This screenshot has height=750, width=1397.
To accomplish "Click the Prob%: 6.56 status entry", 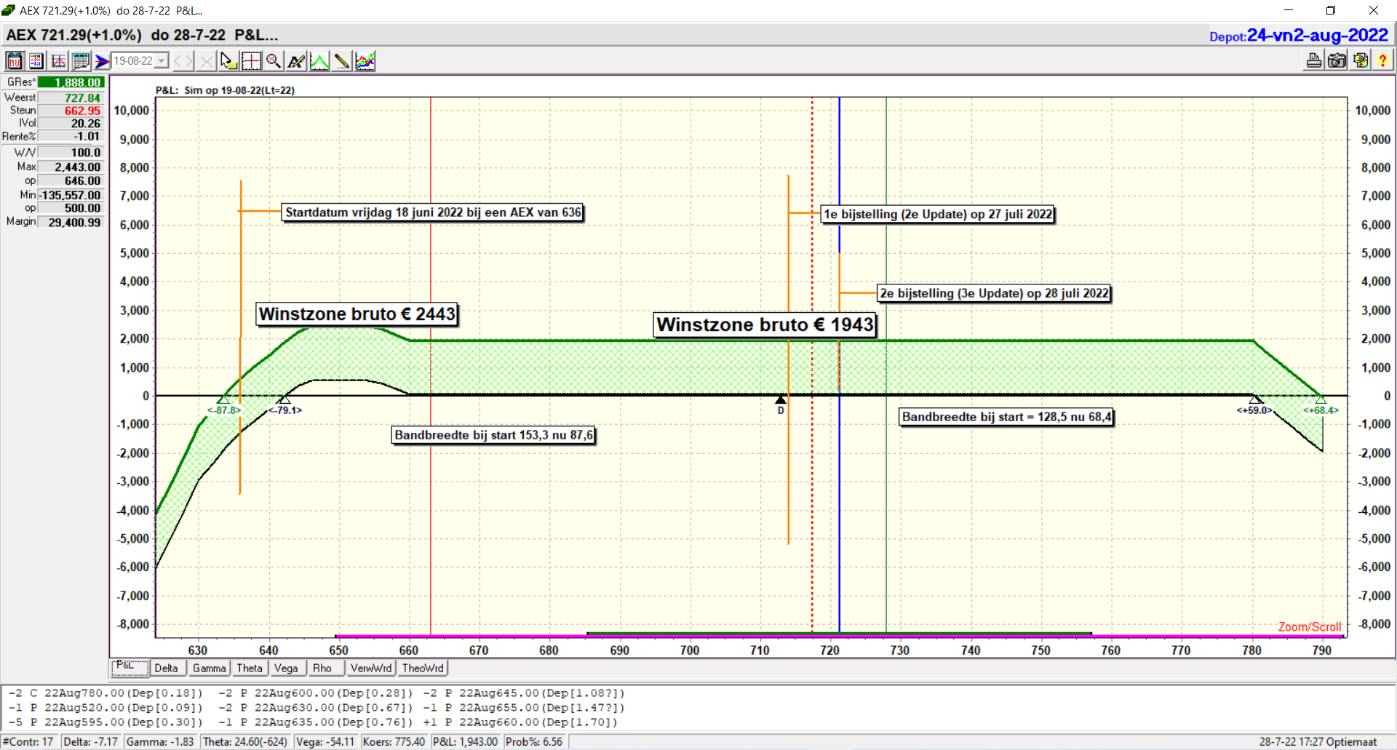I will coord(534,742).
